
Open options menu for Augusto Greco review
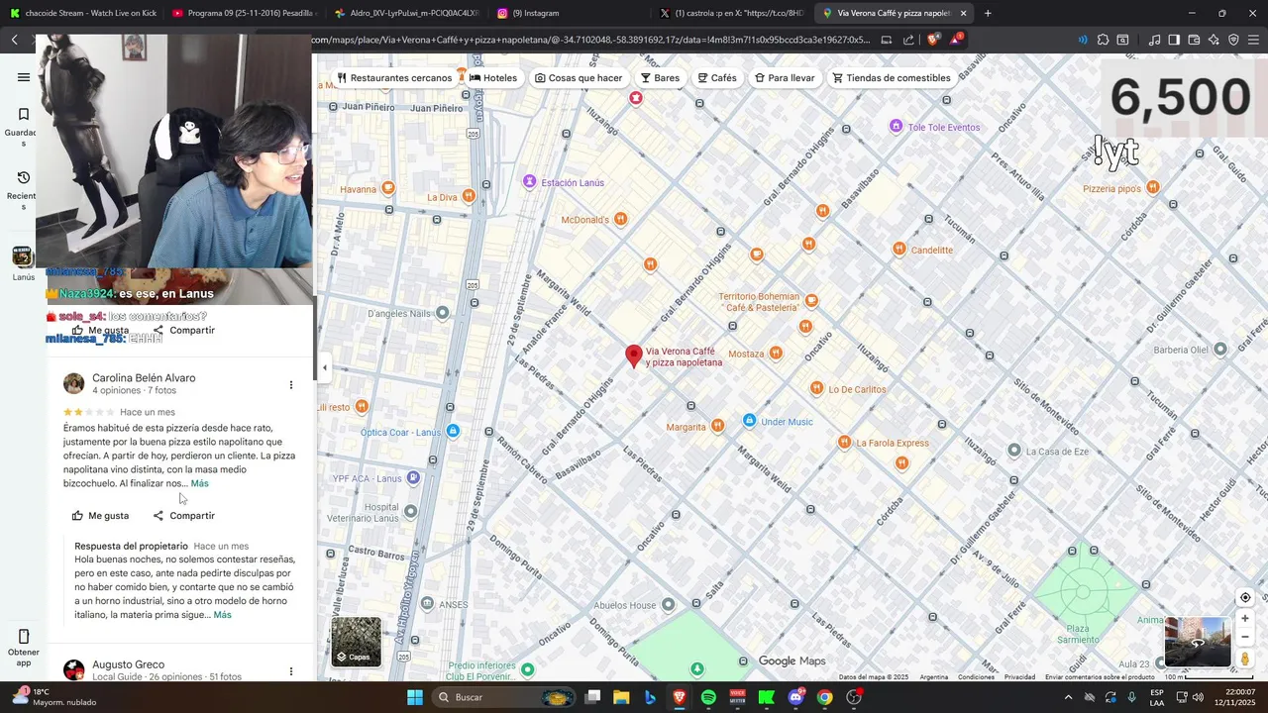pyautogui.click(x=290, y=670)
